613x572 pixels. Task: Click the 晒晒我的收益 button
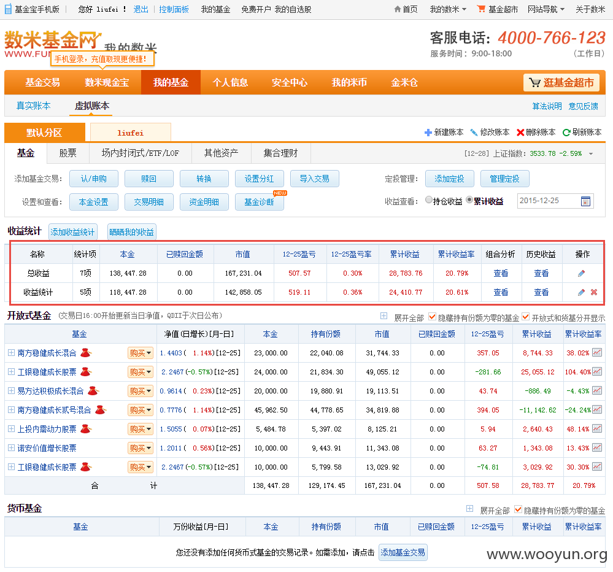point(132,232)
